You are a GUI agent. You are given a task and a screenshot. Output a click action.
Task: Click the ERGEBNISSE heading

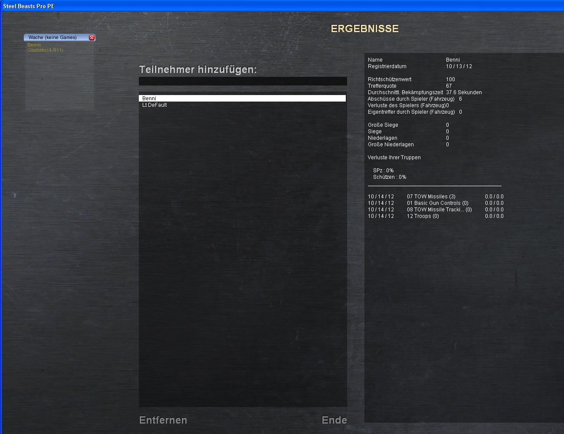[x=364, y=29]
